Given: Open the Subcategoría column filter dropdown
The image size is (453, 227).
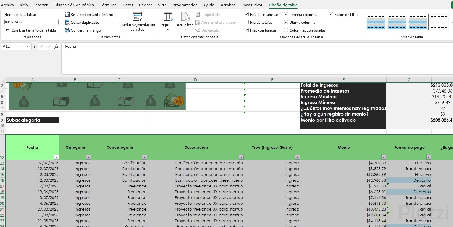Looking at the screenshot, I should pyautogui.click(x=144, y=157).
